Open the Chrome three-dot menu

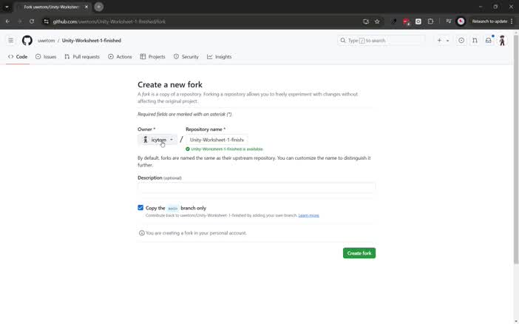tap(512, 21)
